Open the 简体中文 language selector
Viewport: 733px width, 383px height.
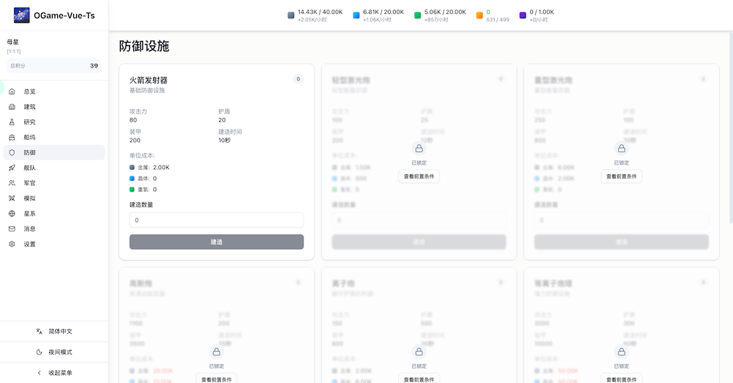tap(54, 332)
